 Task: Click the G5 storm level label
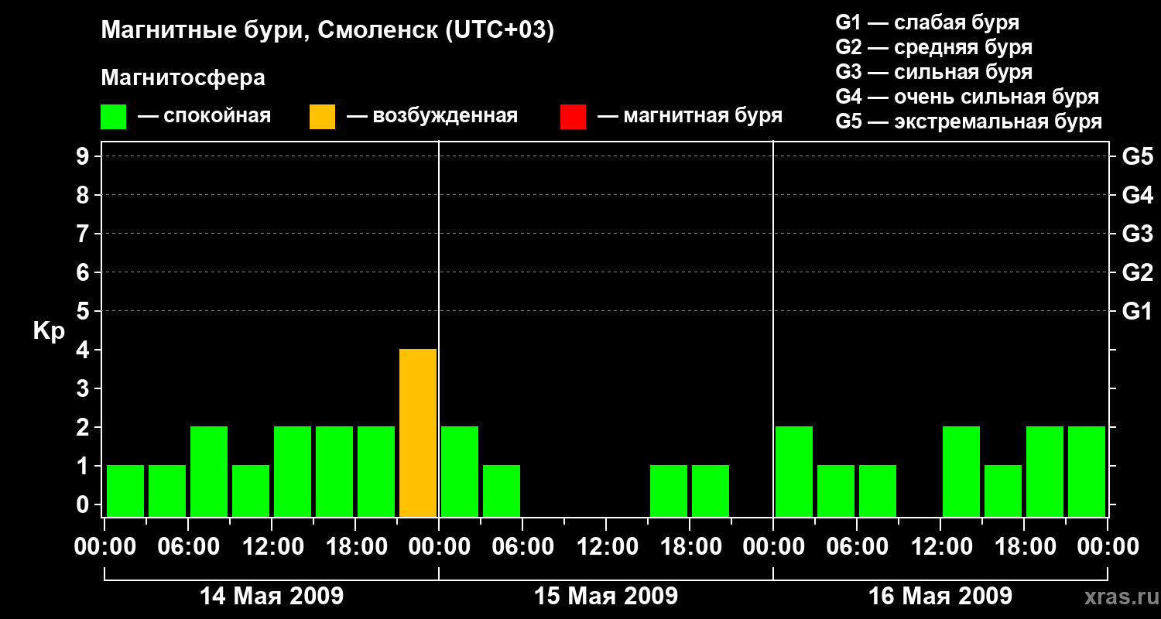coord(1137,156)
